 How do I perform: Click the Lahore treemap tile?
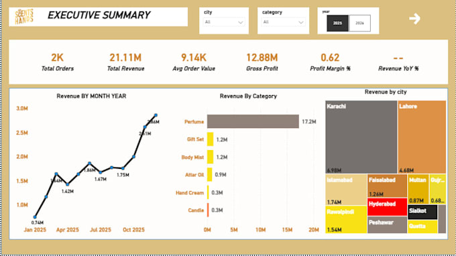tap(422, 137)
